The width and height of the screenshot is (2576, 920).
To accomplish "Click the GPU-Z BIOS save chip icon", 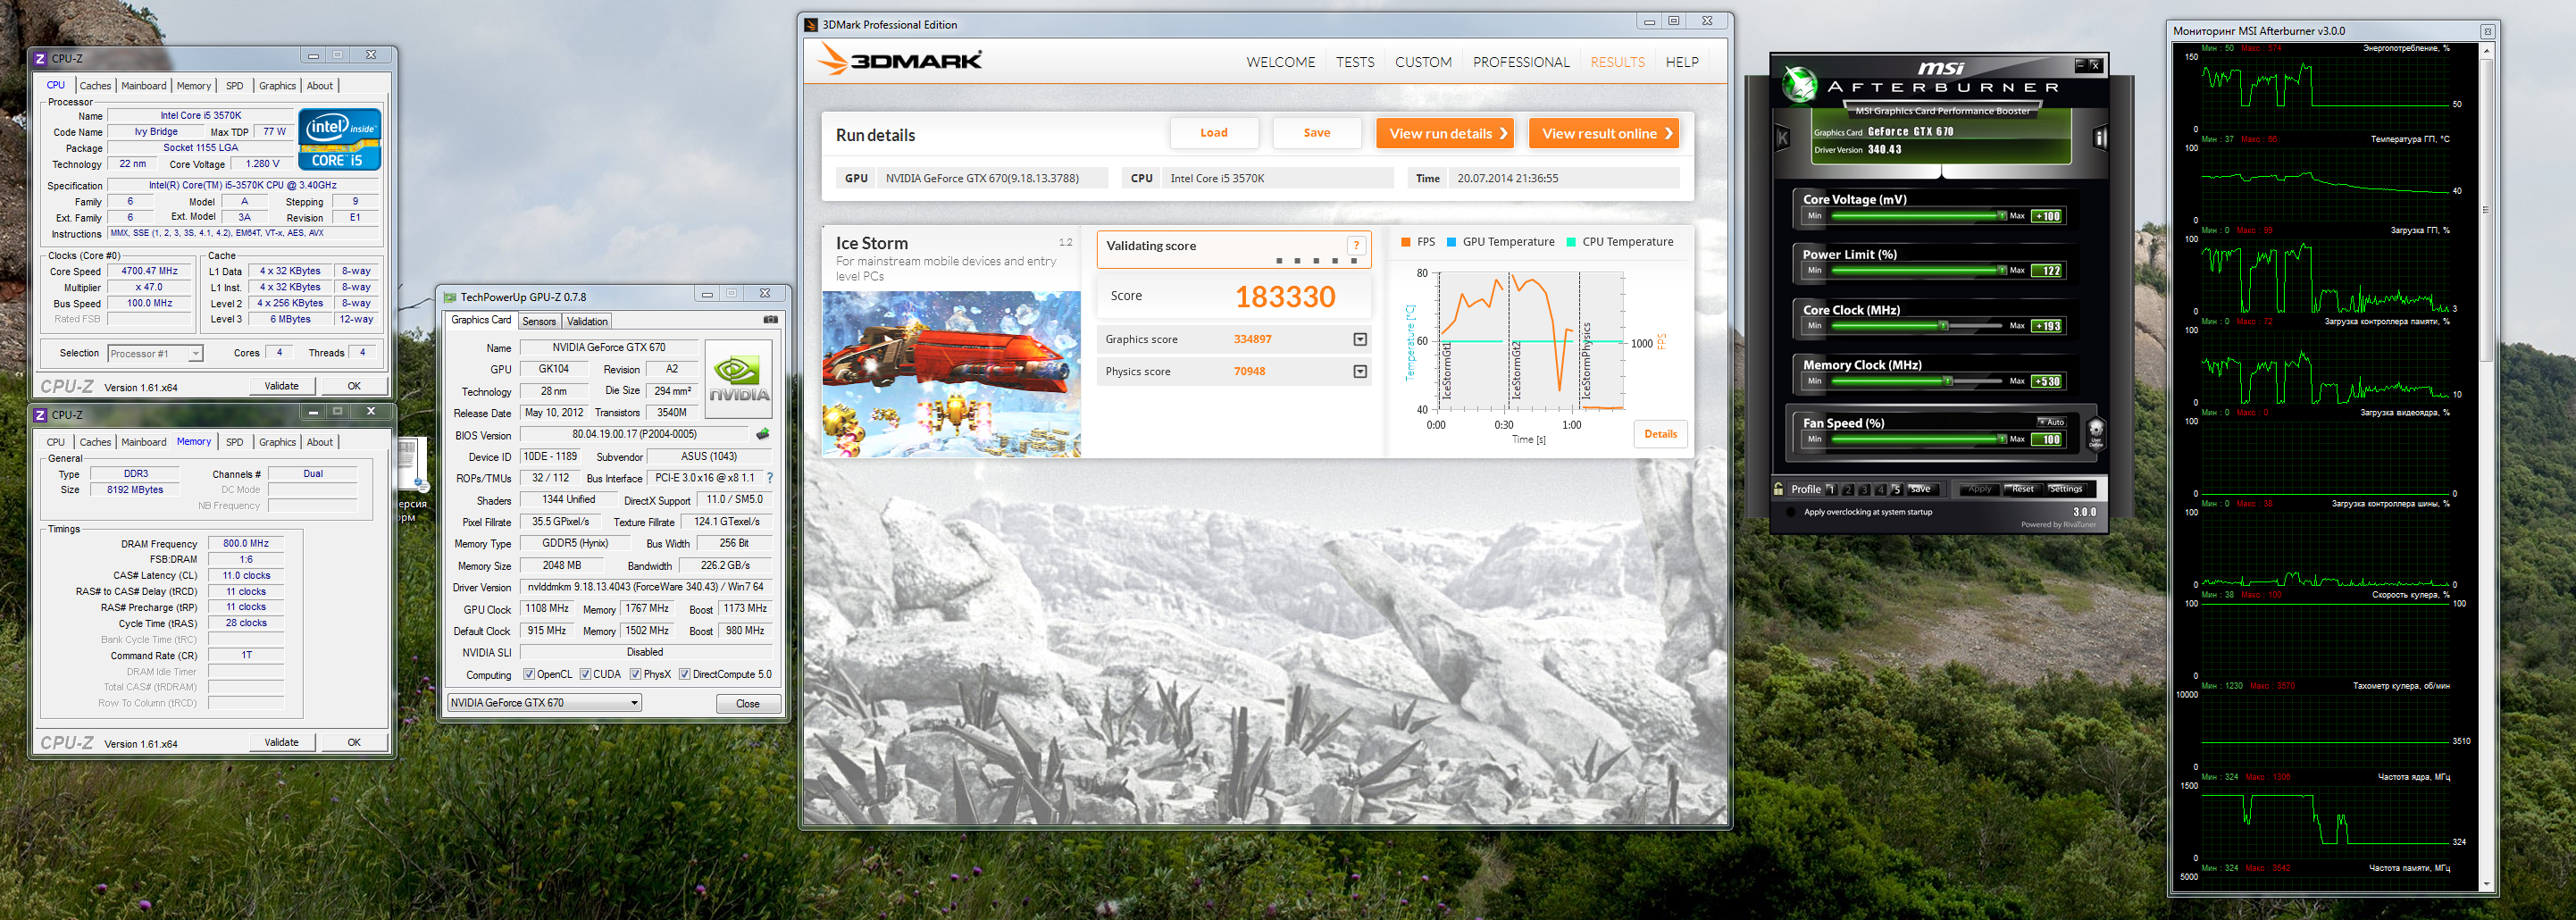I will [762, 434].
